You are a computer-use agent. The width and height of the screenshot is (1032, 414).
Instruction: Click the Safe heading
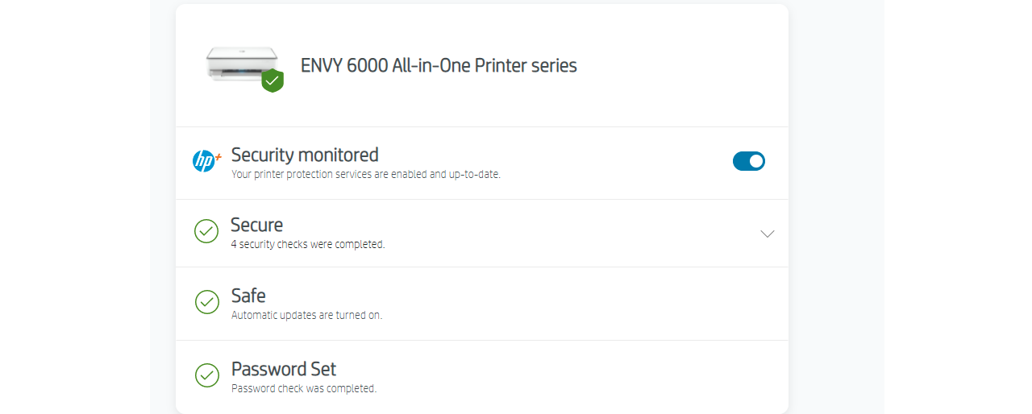point(248,296)
